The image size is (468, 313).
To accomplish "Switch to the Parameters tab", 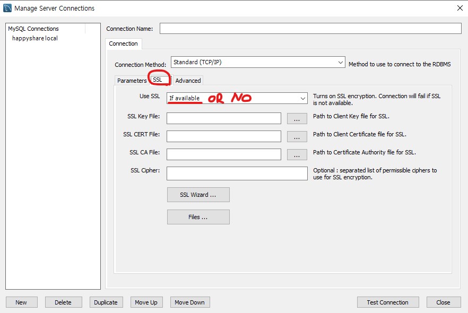I will click(x=132, y=81).
